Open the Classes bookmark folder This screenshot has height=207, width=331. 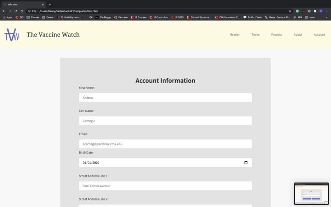click(x=33, y=17)
